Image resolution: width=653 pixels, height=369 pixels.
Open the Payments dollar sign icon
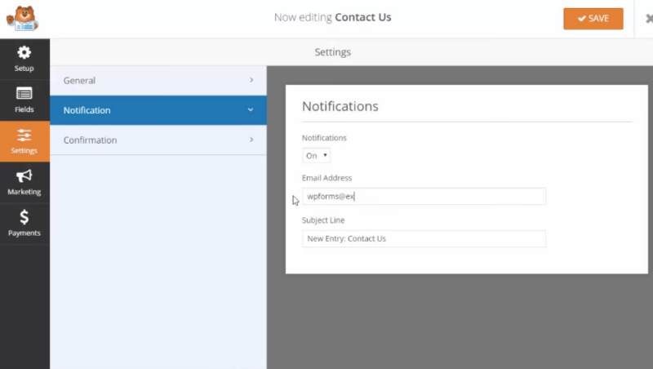24,217
